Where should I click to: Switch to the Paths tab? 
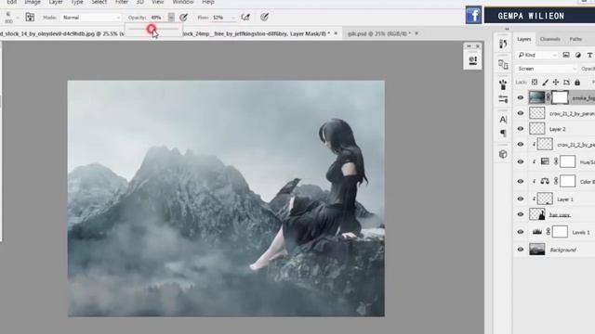click(575, 39)
